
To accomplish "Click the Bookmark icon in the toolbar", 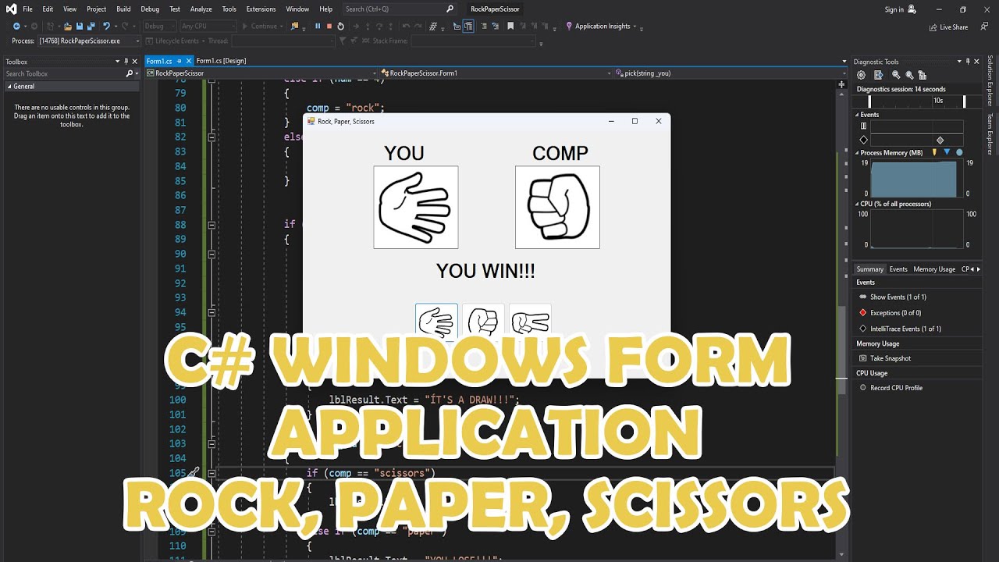I will click(x=510, y=26).
